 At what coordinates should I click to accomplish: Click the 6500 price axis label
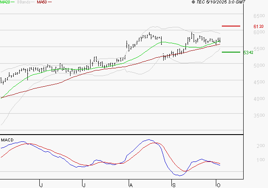click(259, 16)
